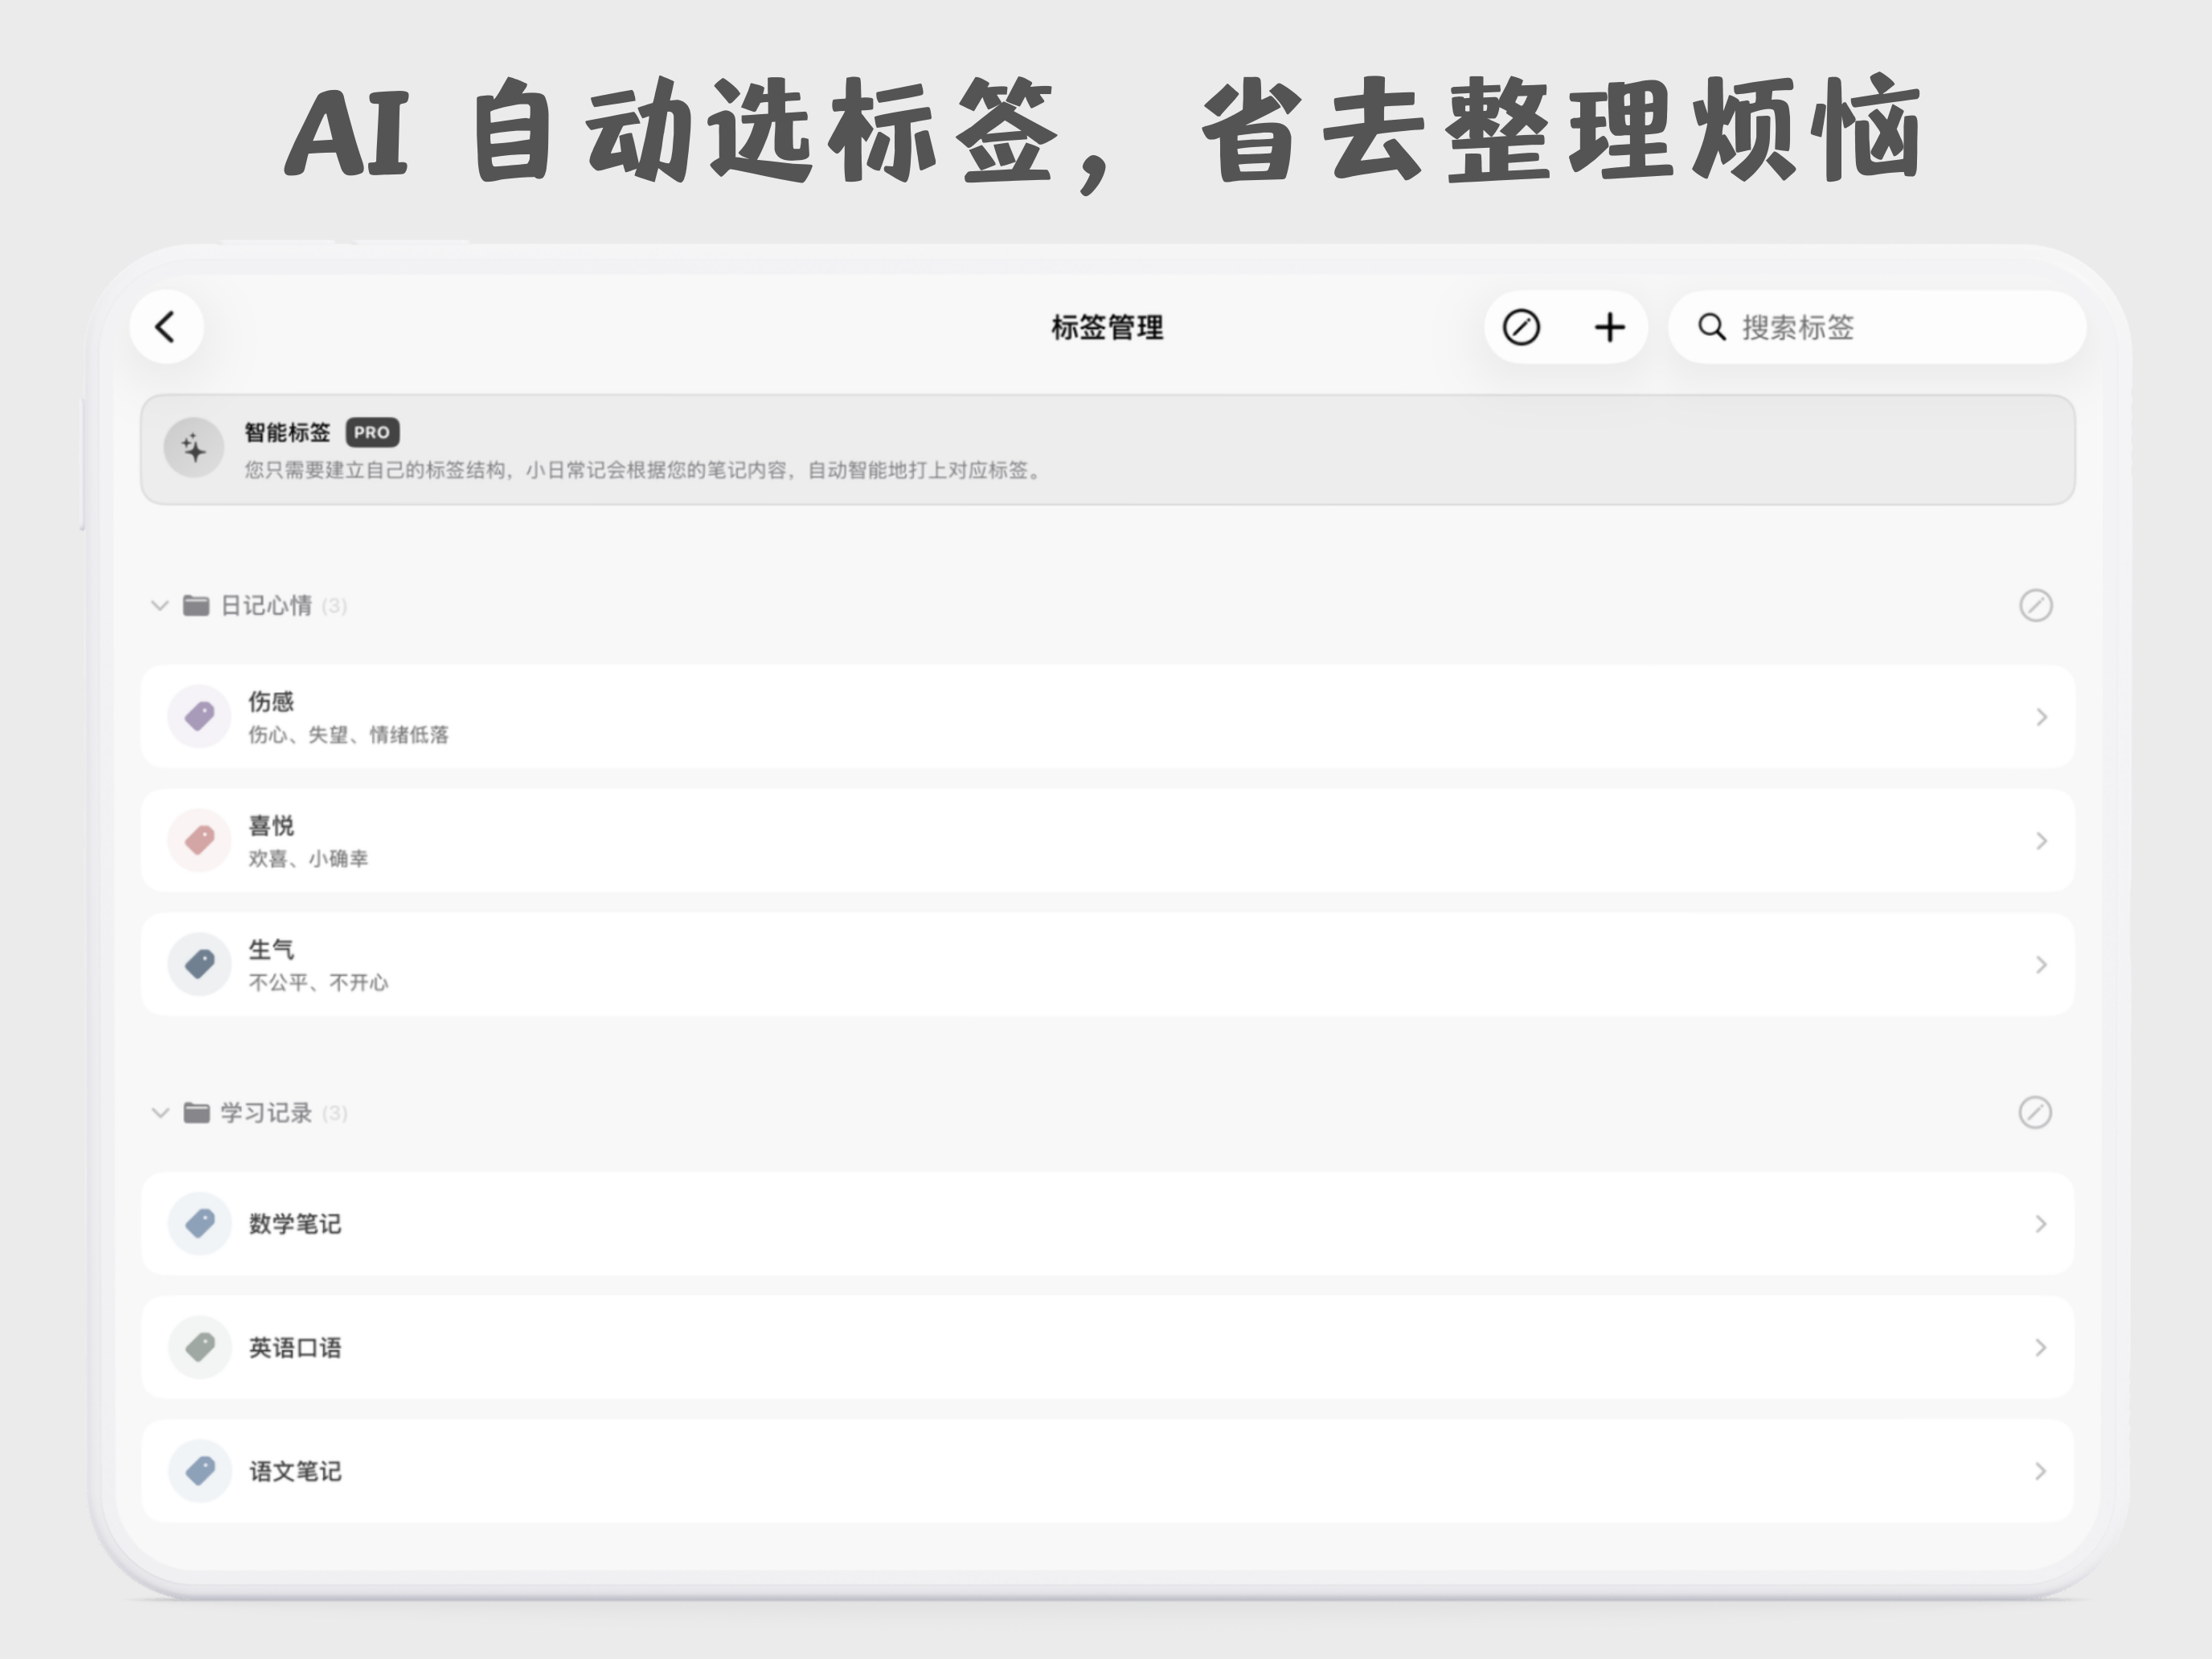Viewport: 2212px width, 1659px height.
Task: Click the 学习记录 folder icon
Action: [196, 1113]
